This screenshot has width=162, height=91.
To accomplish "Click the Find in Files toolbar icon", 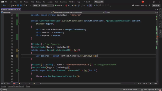I will pos(75,6).
